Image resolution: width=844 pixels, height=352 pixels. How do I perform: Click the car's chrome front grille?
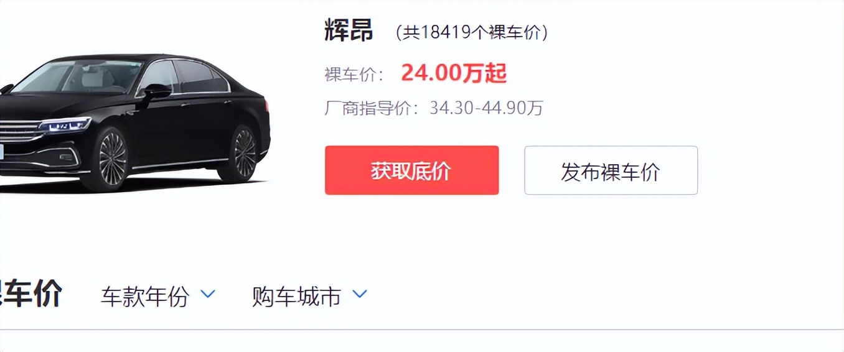[19, 132]
